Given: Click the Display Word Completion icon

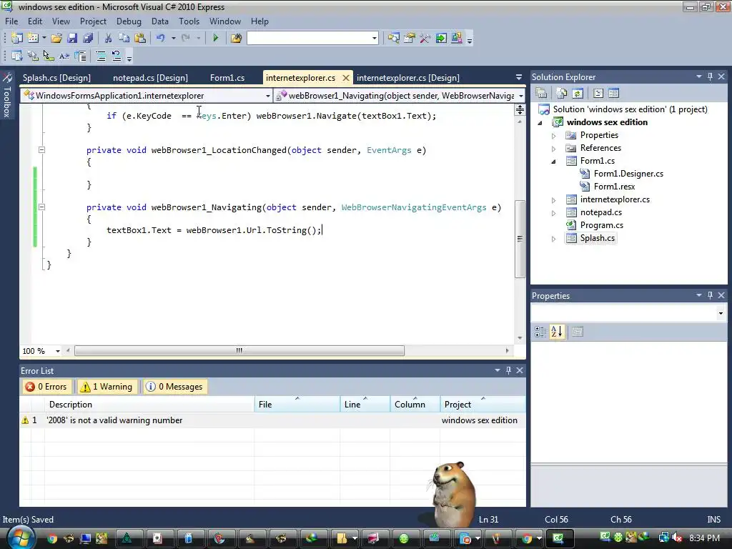Looking at the screenshot, I should click(x=64, y=56).
